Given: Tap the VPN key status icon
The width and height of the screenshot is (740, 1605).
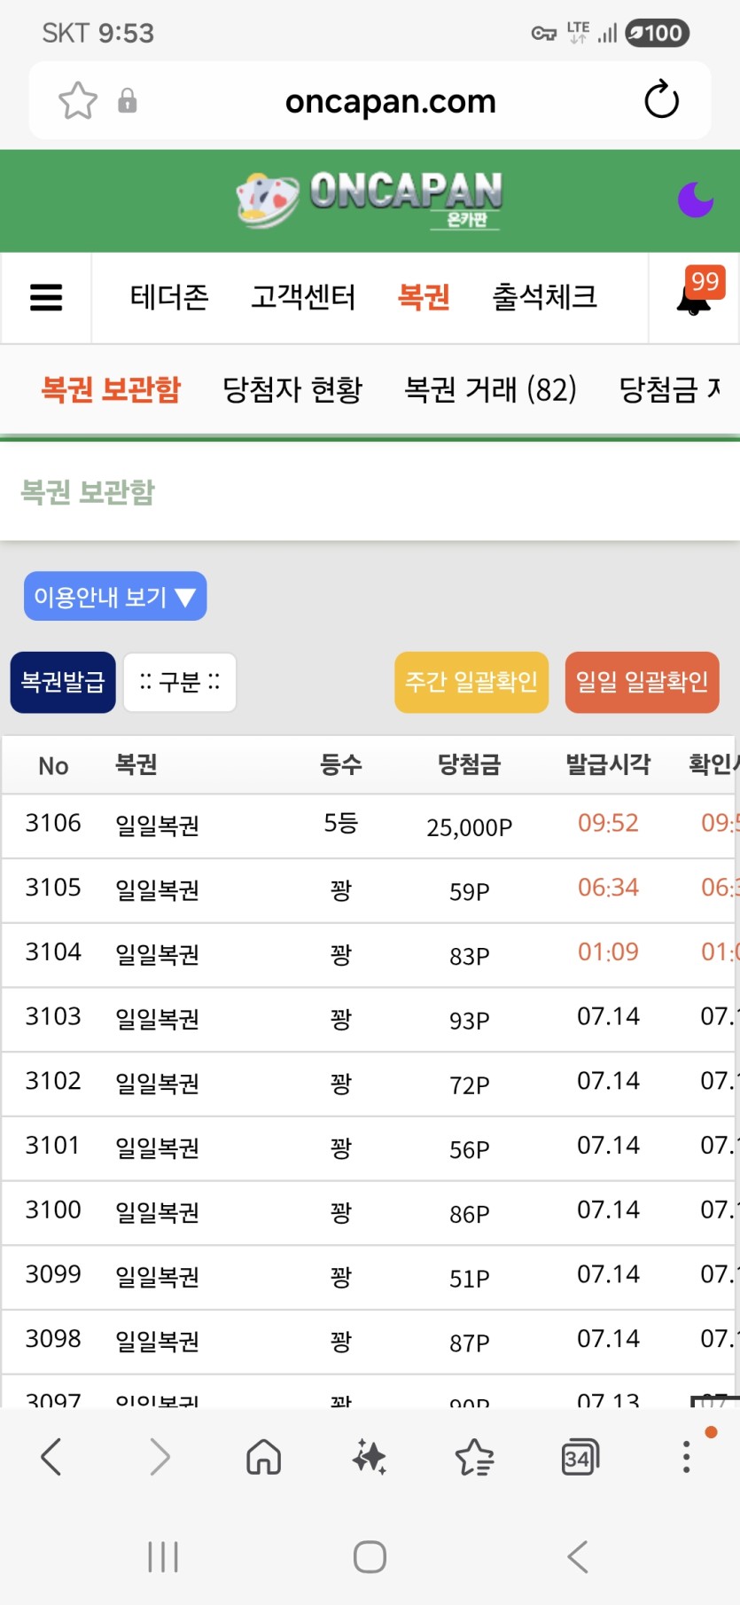Looking at the screenshot, I should tap(543, 34).
